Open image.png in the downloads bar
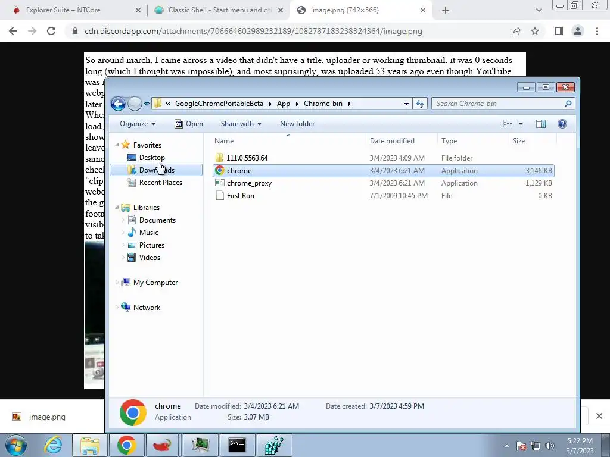610x457 pixels. (x=46, y=417)
